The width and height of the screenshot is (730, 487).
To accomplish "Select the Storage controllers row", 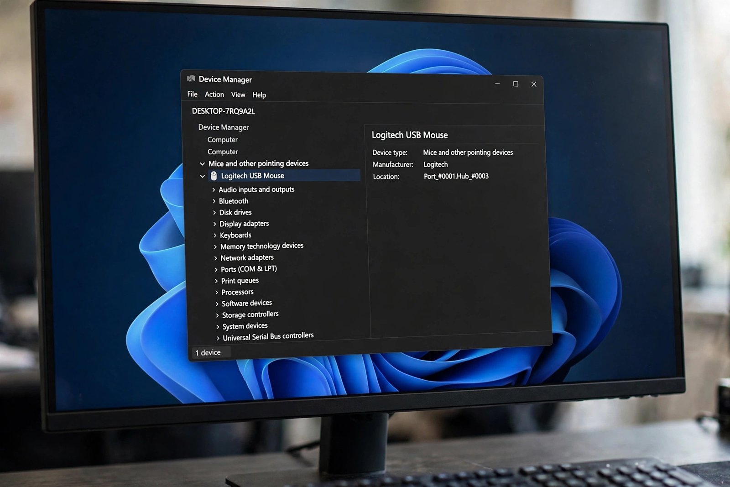I will click(250, 314).
